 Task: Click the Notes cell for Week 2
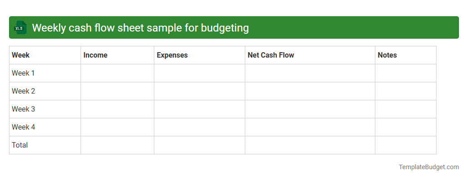point(405,91)
